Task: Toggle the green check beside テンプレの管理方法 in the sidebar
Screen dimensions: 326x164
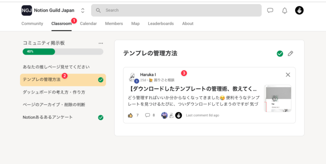Action: pos(101,80)
